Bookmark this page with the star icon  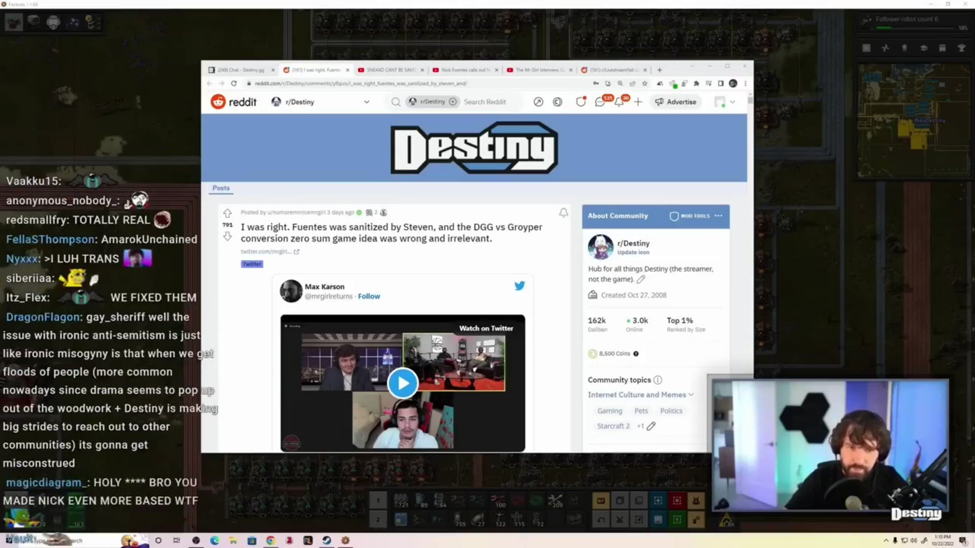point(645,83)
